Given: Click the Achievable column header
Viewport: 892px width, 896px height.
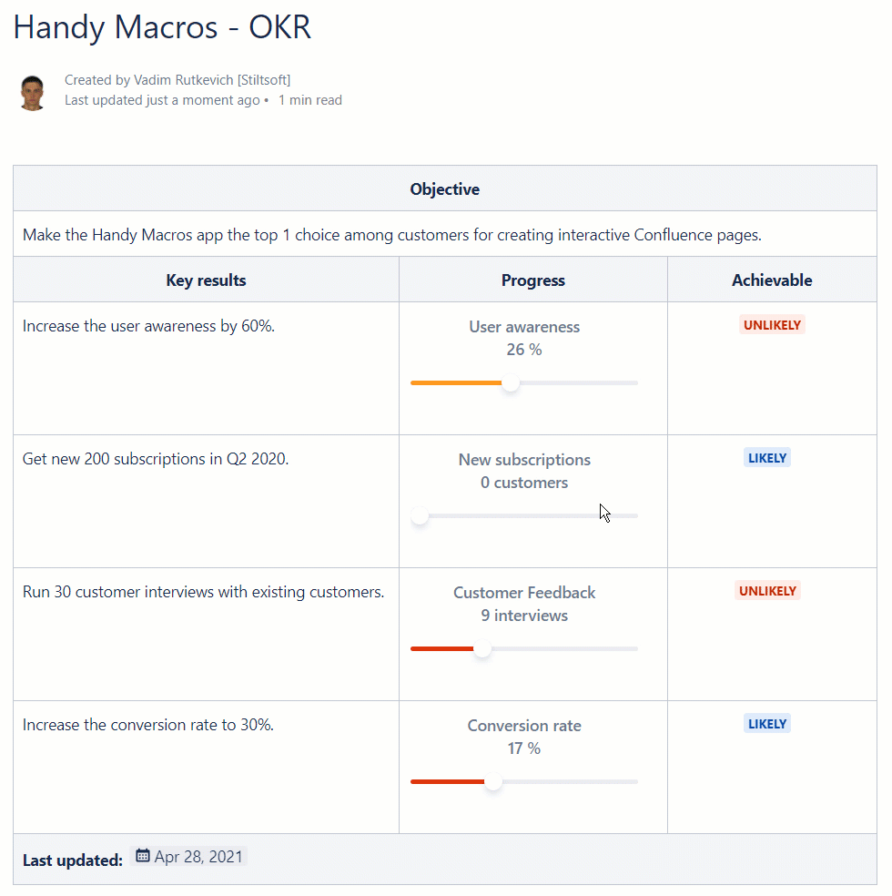Looking at the screenshot, I should coord(772,280).
